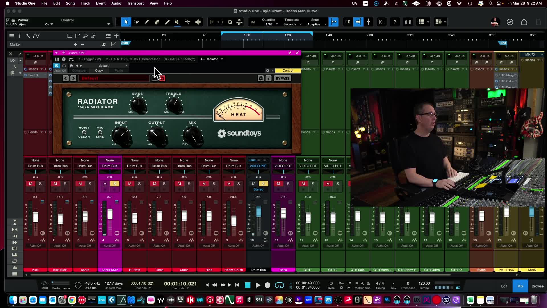Open the Edit panel

(504, 286)
